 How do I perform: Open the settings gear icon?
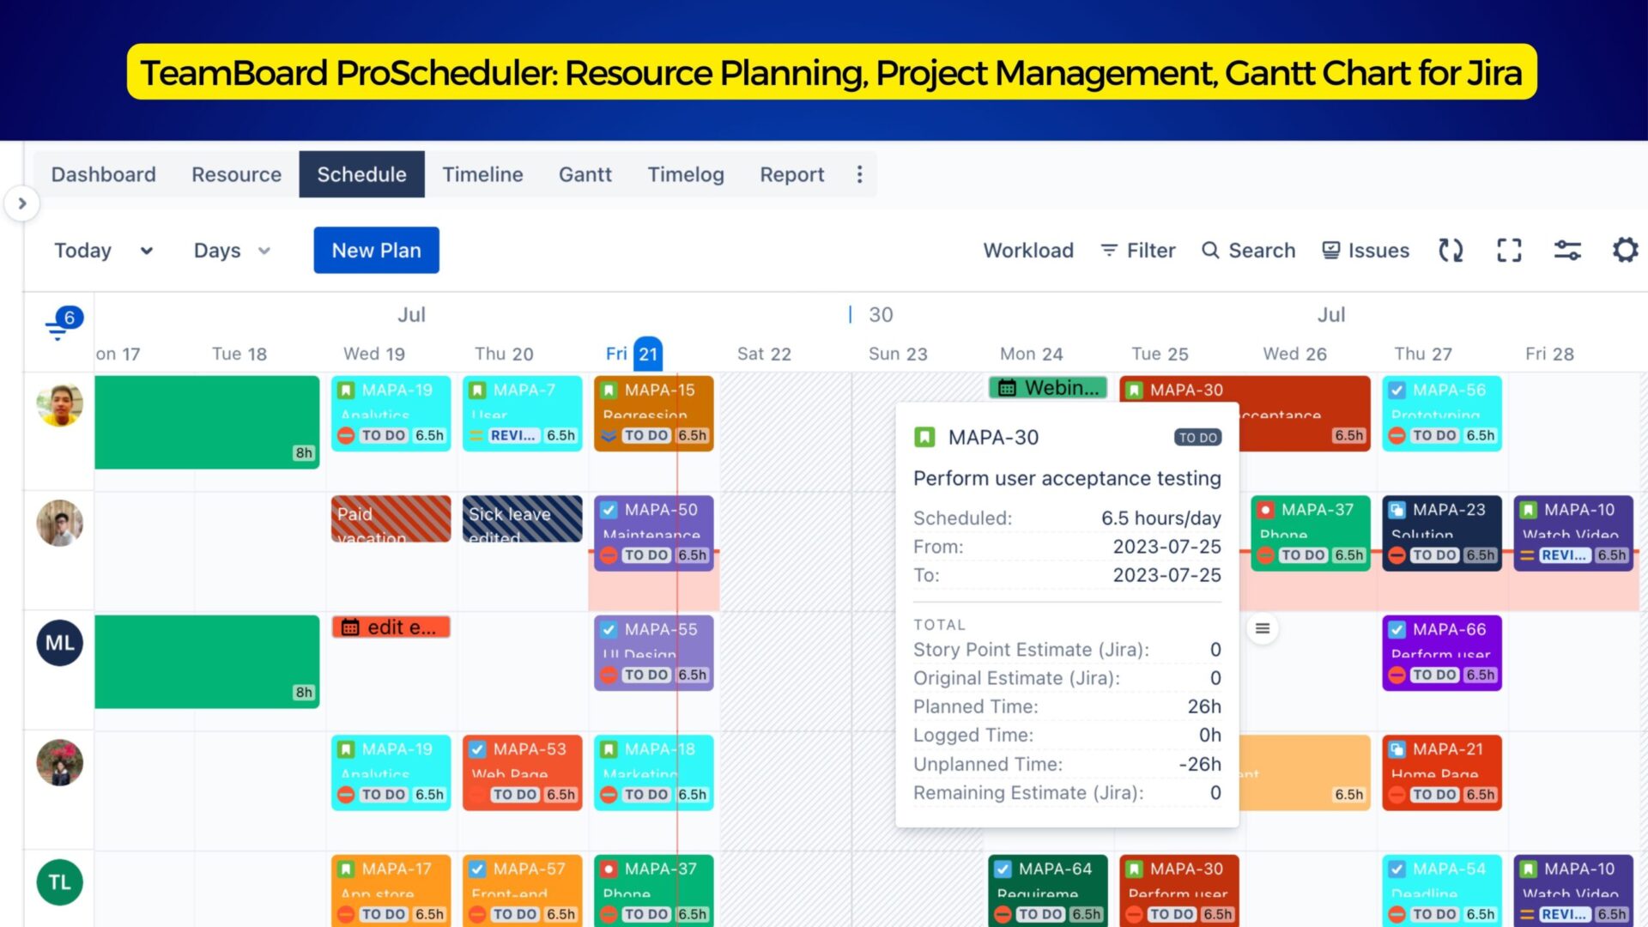click(1625, 251)
